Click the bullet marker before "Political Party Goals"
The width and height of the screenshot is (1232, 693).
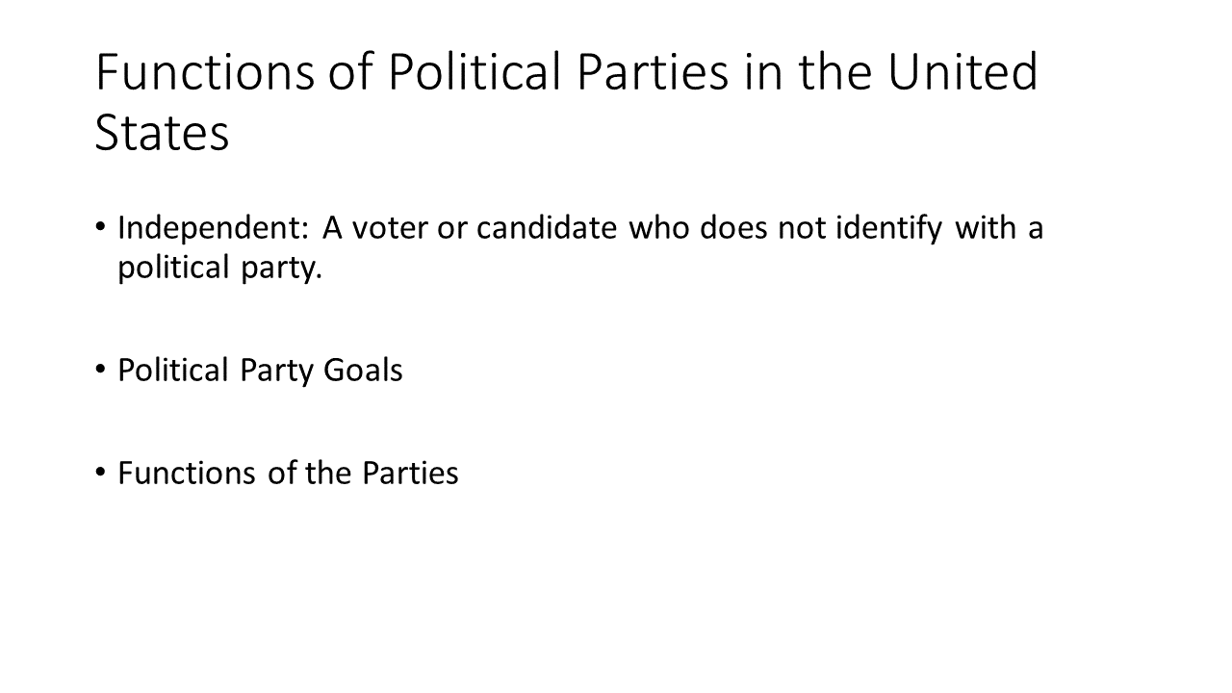point(103,369)
